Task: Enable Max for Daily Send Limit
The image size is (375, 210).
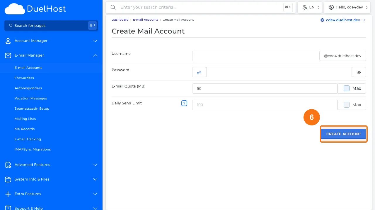Action: point(347,105)
